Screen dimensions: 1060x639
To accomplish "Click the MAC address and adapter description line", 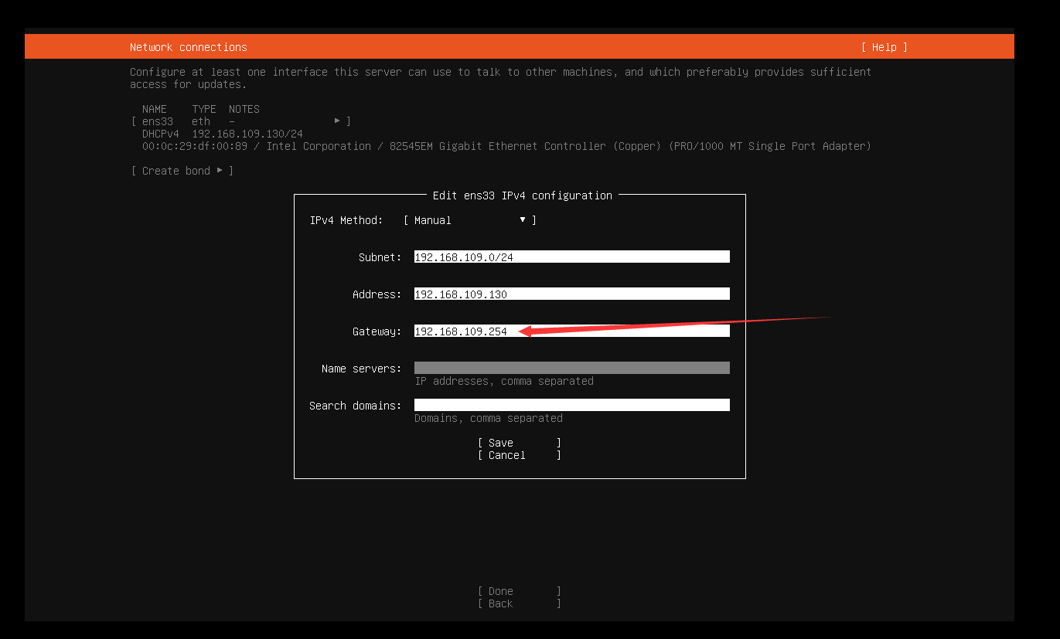I will 506,146.
